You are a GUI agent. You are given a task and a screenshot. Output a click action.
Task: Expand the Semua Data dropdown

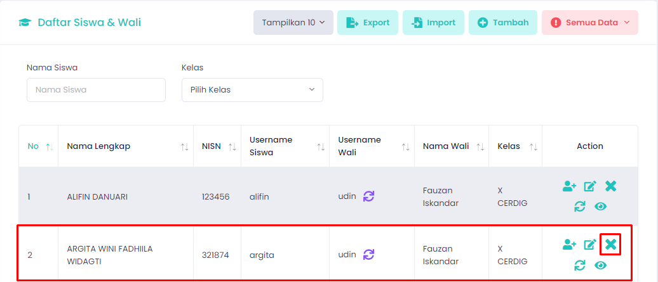point(590,23)
